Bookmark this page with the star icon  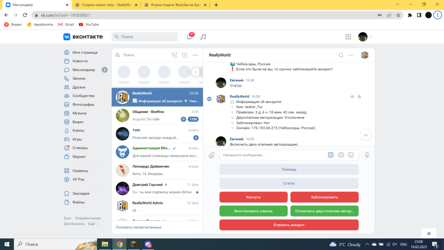click(x=398, y=15)
